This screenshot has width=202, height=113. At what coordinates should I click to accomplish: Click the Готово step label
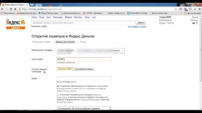click(83, 42)
